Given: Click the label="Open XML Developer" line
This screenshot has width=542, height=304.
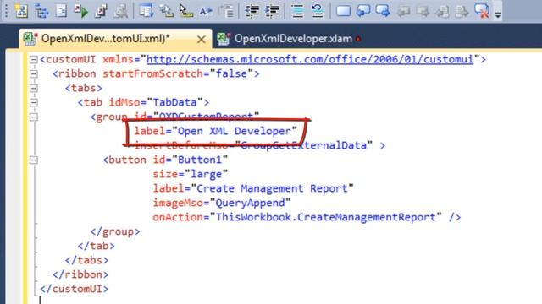Looking at the screenshot, I should 216,131.
